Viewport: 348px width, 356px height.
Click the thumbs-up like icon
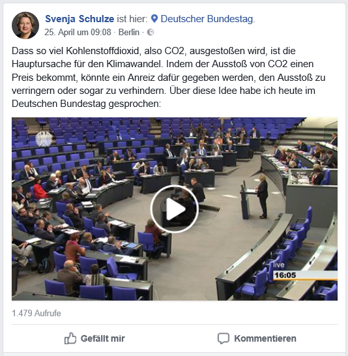(70, 338)
